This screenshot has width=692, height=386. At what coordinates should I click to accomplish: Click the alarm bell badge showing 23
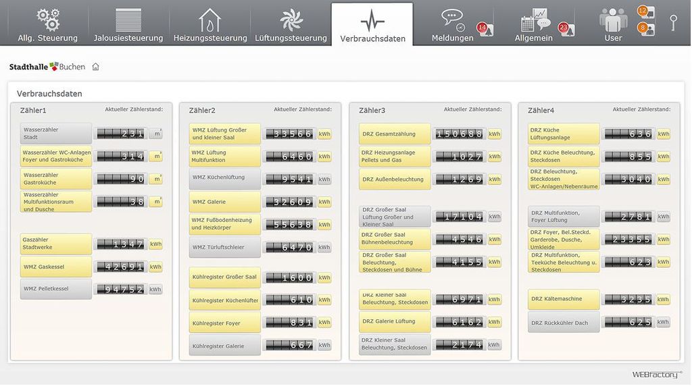[x=567, y=29]
